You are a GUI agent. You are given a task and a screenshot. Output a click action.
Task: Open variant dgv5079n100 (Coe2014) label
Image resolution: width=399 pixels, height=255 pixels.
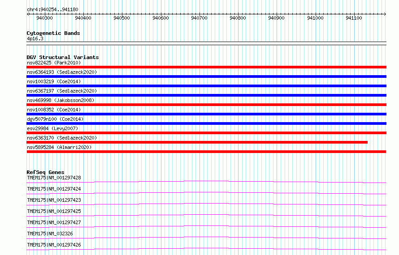pyautogui.click(x=55, y=119)
